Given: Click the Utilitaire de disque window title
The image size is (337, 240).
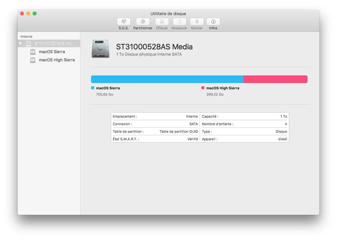Looking at the screenshot, I should (168, 14).
